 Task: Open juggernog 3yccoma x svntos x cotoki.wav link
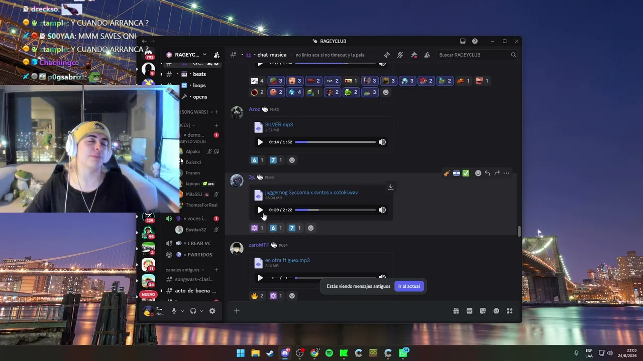click(311, 193)
